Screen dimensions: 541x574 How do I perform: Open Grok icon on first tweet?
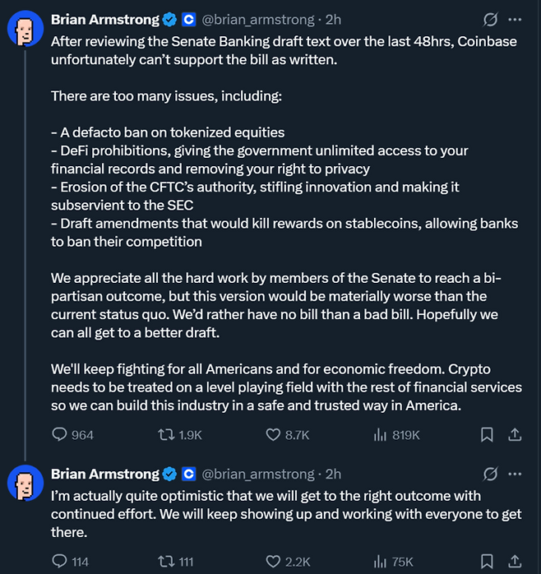490,19
